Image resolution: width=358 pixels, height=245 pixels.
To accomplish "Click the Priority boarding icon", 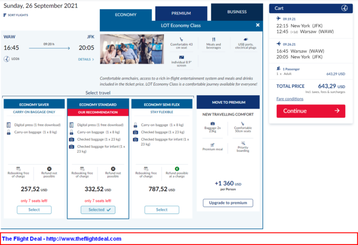I will [243, 143].
